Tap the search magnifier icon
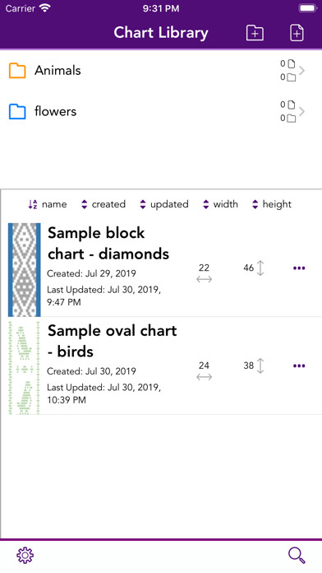The height and width of the screenshot is (573, 322). coord(297,556)
